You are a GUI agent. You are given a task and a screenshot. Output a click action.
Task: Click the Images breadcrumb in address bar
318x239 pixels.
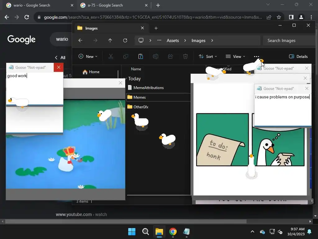coord(198,40)
